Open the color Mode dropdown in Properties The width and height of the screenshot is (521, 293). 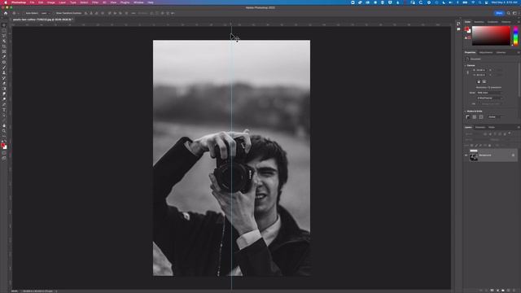(x=489, y=93)
